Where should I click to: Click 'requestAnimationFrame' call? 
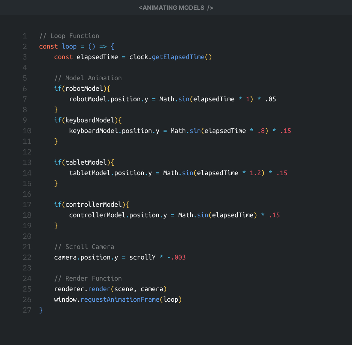[120, 299]
